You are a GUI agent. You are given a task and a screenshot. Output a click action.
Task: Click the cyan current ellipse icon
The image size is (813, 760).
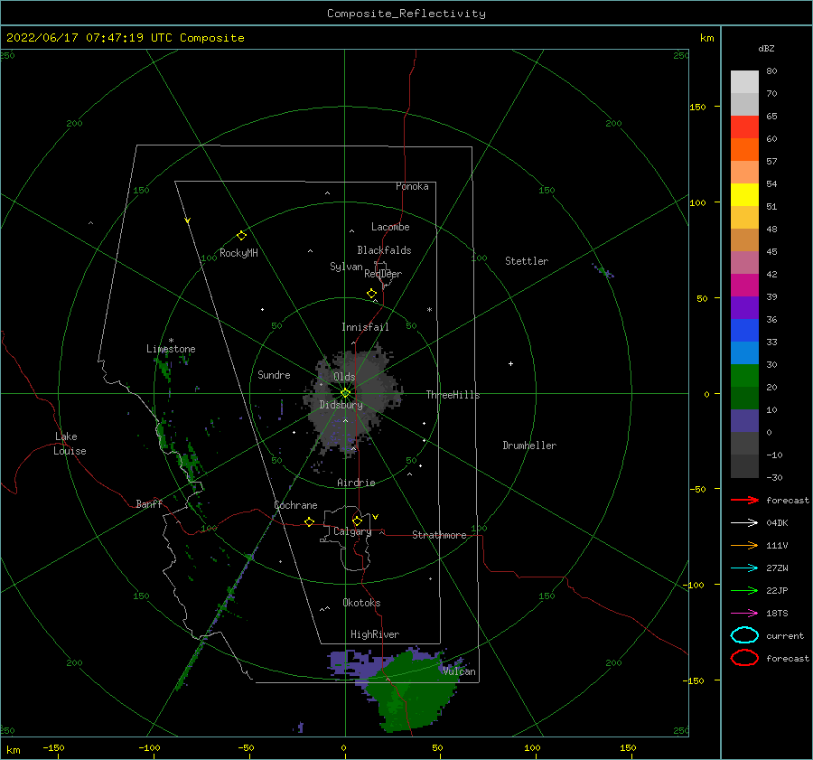[744, 635]
